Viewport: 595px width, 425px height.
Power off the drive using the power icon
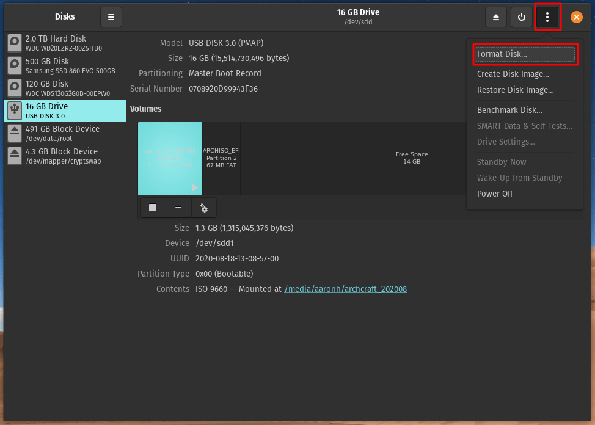coord(522,17)
